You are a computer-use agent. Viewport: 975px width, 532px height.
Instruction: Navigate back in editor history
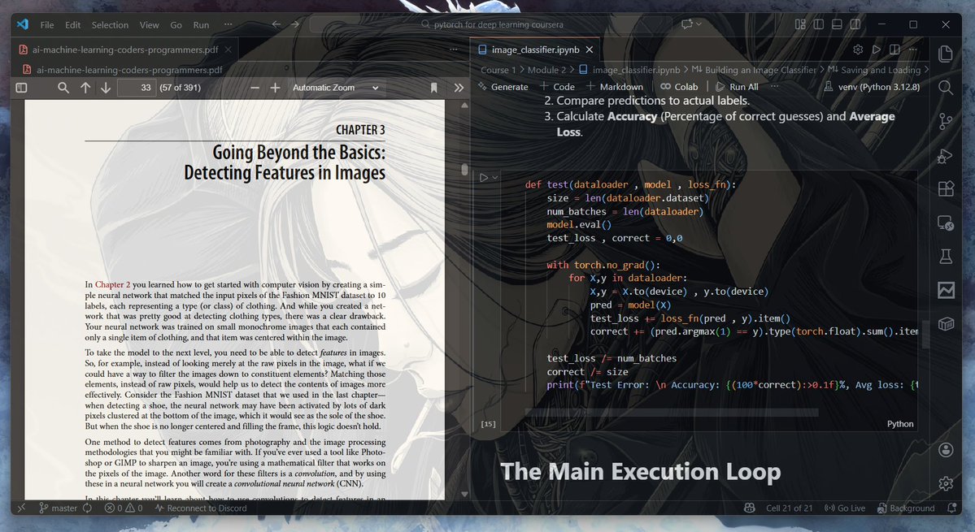coord(276,24)
